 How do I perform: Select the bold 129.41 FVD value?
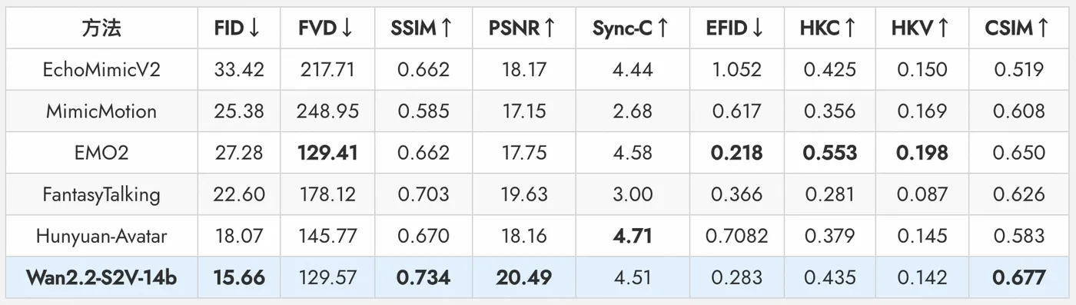click(327, 152)
